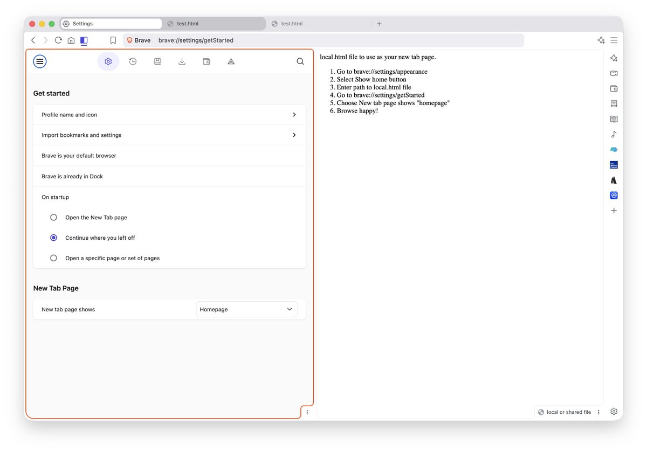Image resolution: width=647 pixels, height=452 pixels.
Task: Click the On startup label
Action: [55, 197]
